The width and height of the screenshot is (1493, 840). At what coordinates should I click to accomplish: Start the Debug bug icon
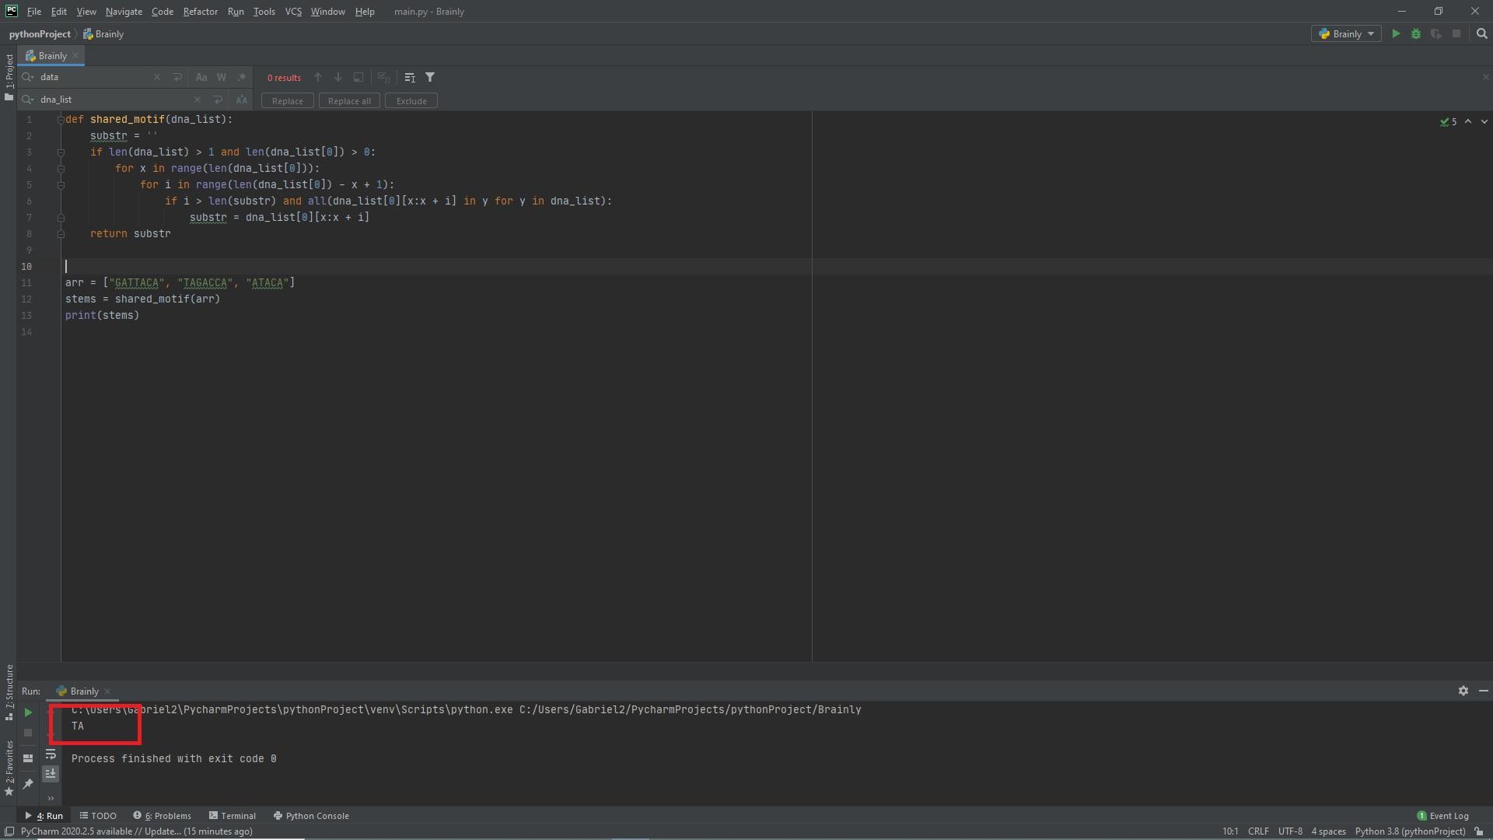[1416, 34]
